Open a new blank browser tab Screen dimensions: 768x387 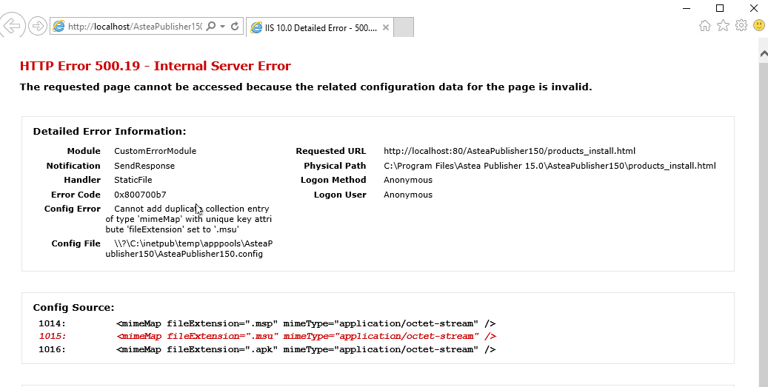[x=404, y=27]
